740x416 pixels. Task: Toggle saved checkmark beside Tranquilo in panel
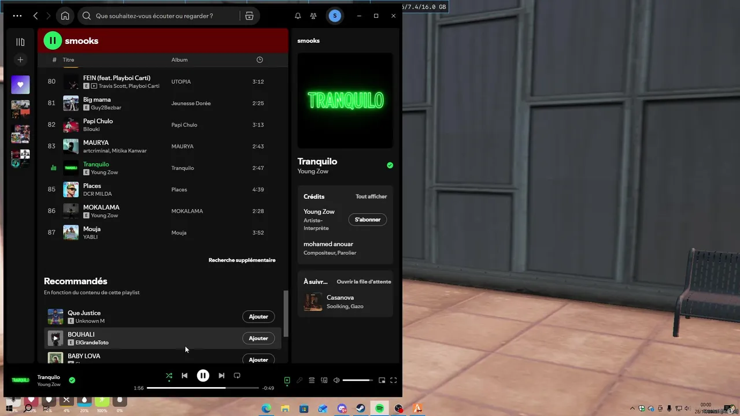pos(390,165)
